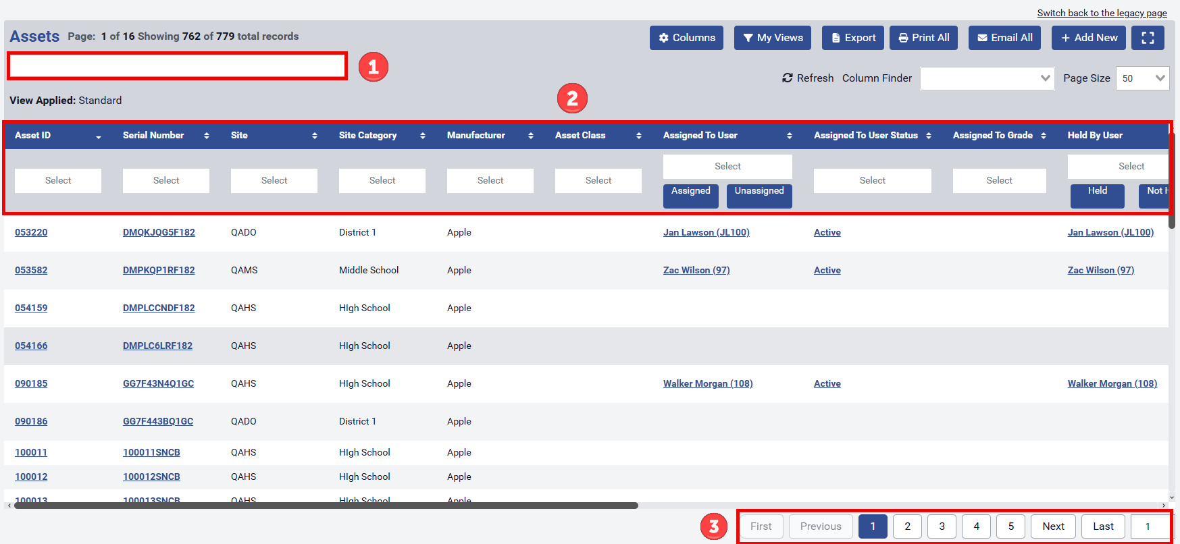
Task: Sort by Assigned To User arrows
Action: pos(790,136)
